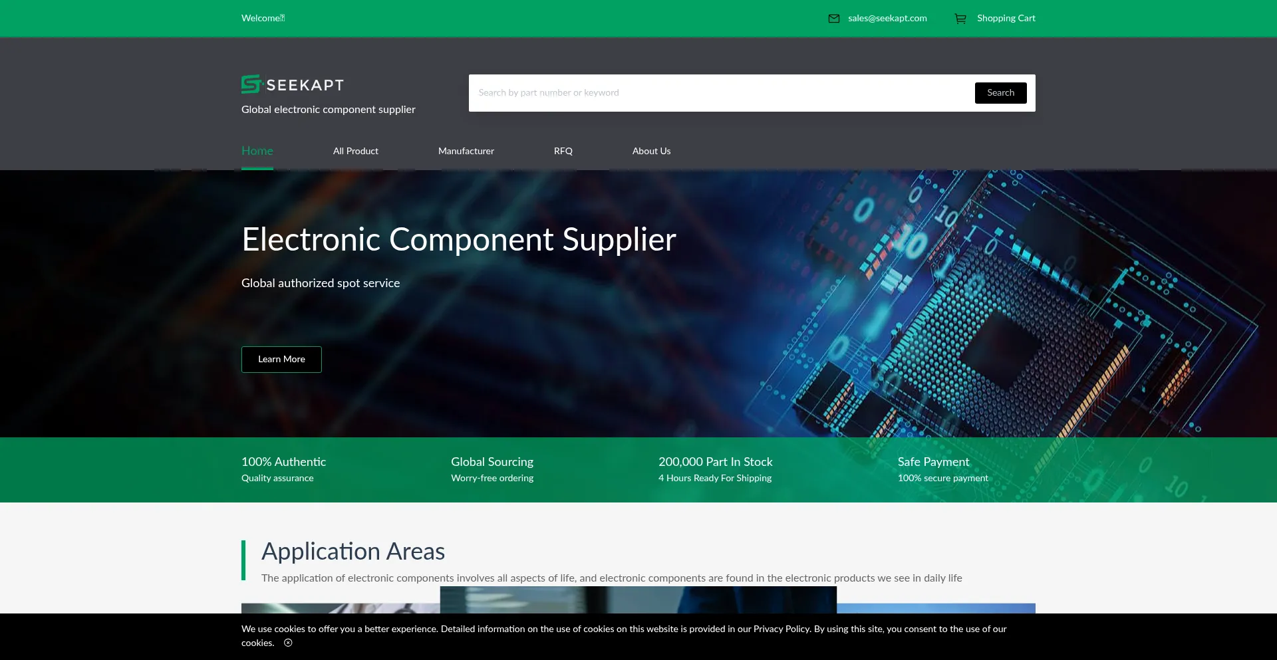
Task: Click the 'Global Sourcing' feature text
Action: point(492,462)
